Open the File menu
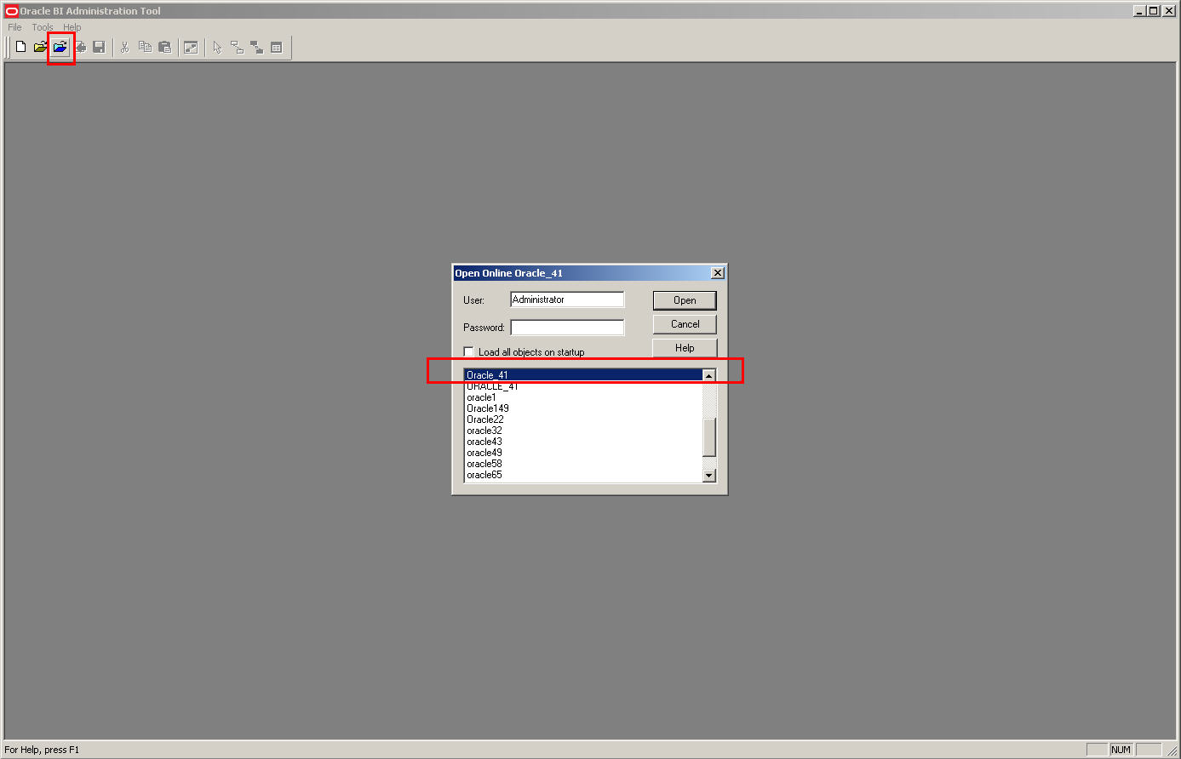This screenshot has width=1181, height=759. (x=14, y=26)
